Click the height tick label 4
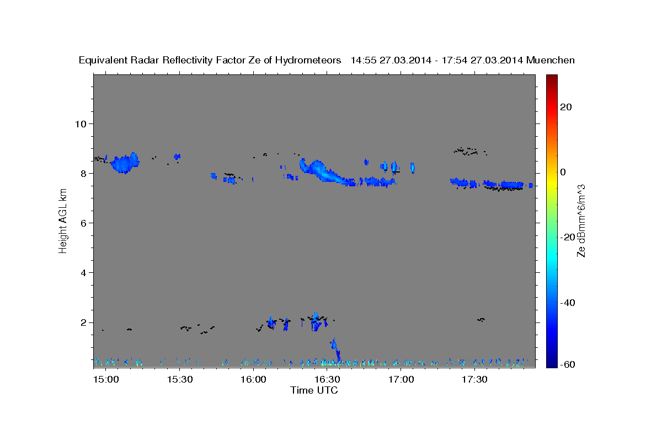The height and width of the screenshot is (441, 662). point(82,273)
